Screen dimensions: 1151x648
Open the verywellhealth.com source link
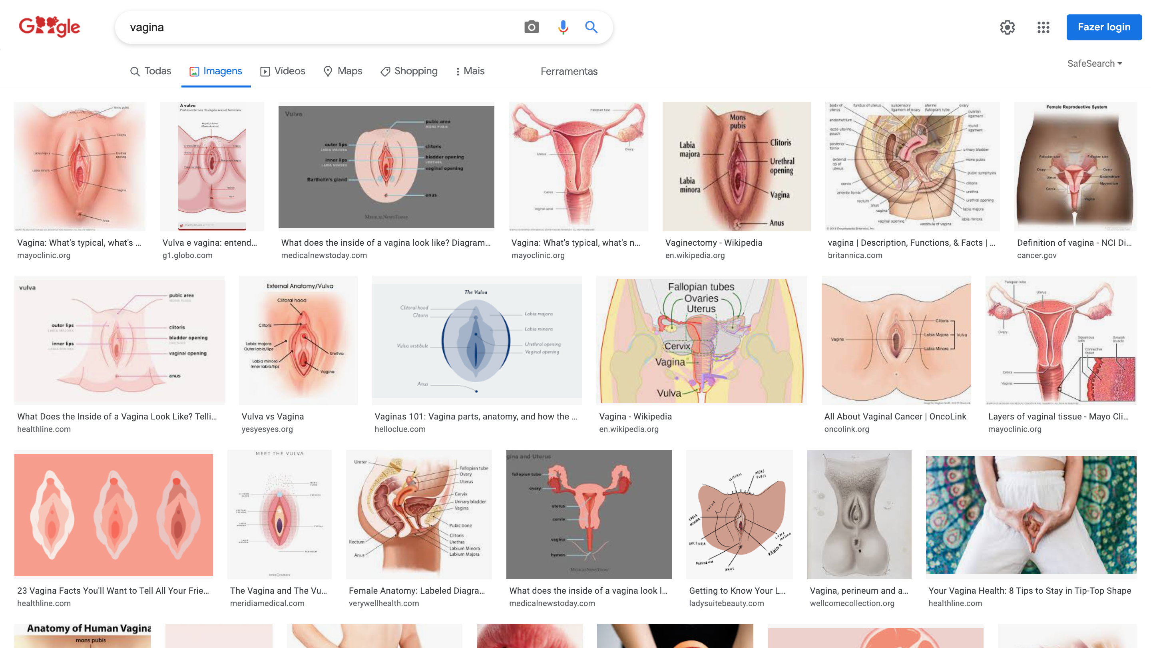tap(384, 603)
